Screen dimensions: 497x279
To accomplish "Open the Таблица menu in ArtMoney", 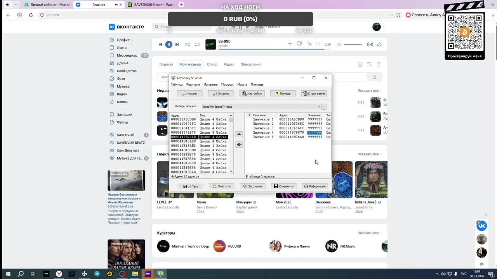I will pyautogui.click(x=177, y=84).
